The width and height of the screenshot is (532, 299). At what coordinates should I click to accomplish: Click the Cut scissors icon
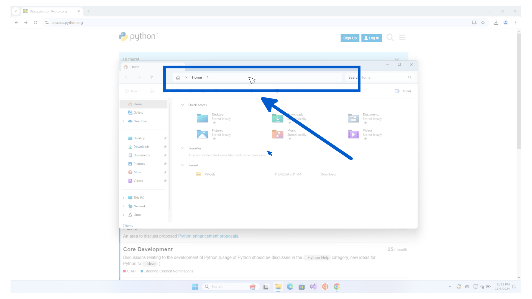tap(152, 91)
